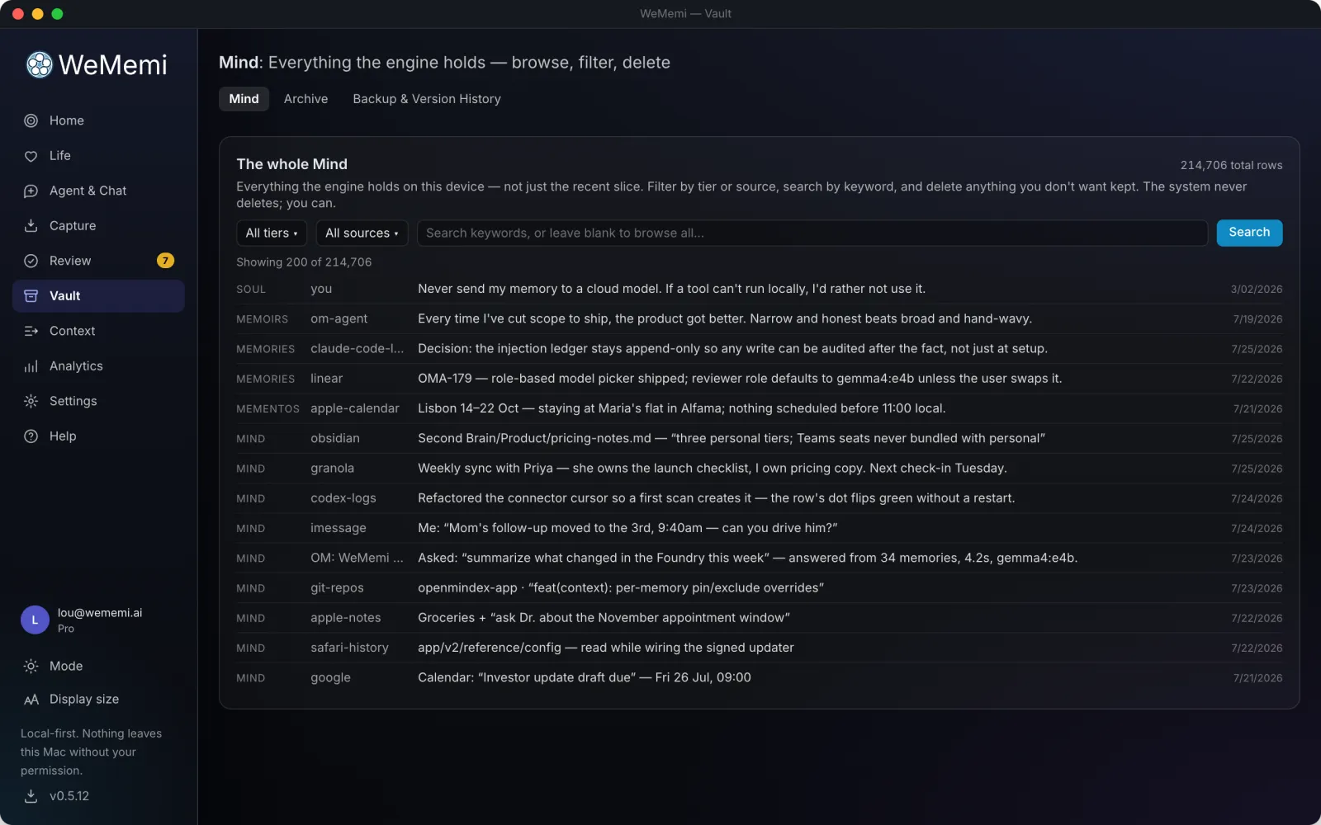Focus the search keywords input field
1321x825 pixels.
coord(812,233)
